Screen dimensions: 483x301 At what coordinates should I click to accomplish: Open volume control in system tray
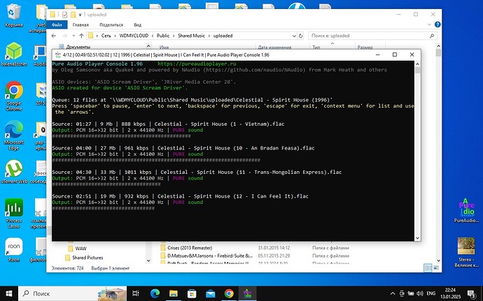click(x=420, y=293)
